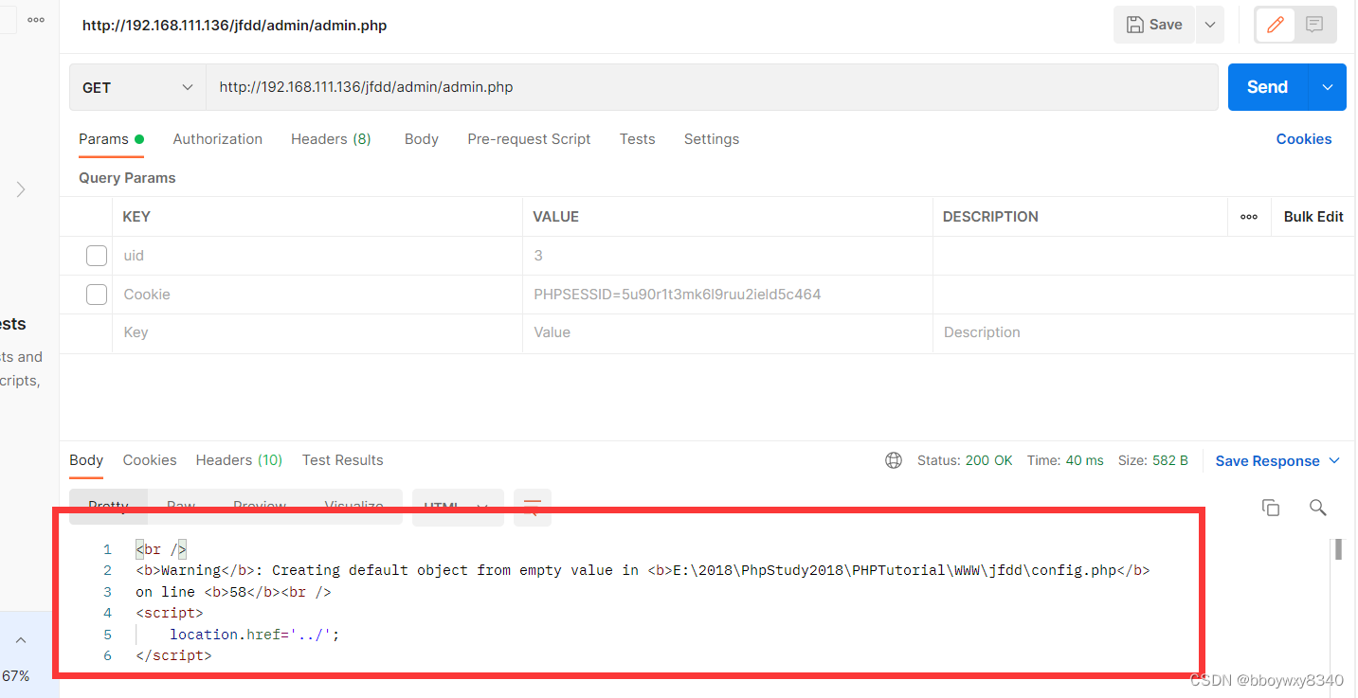
Task: Click the response body vertical scrollbar
Action: [1338, 549]
